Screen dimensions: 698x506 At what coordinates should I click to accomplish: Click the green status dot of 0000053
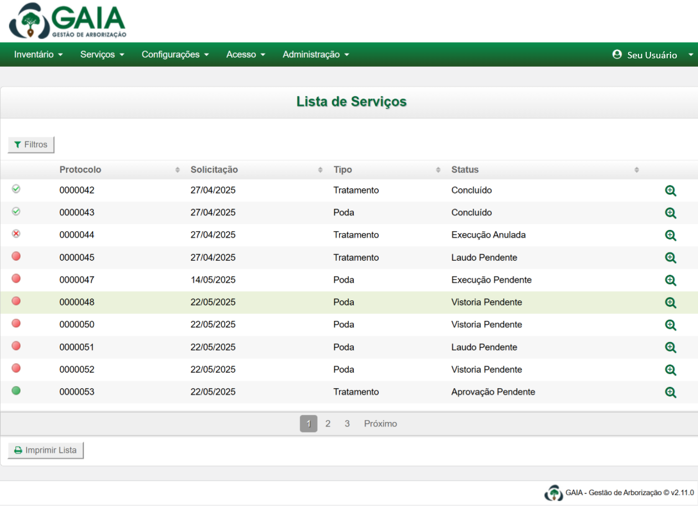click(x=16, y=391)
